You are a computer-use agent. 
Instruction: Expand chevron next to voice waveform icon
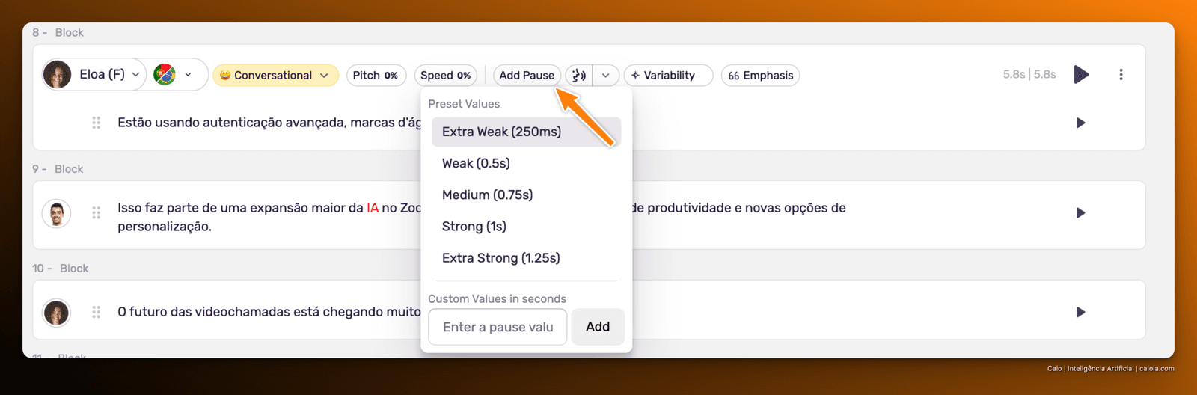pos(606,75)
